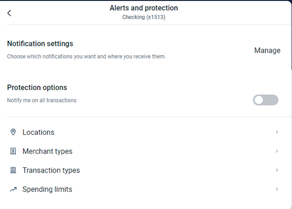Select the Transaction types entry
Image resolution: width=292 pixels, height=209 pixels.
point(51,170)
